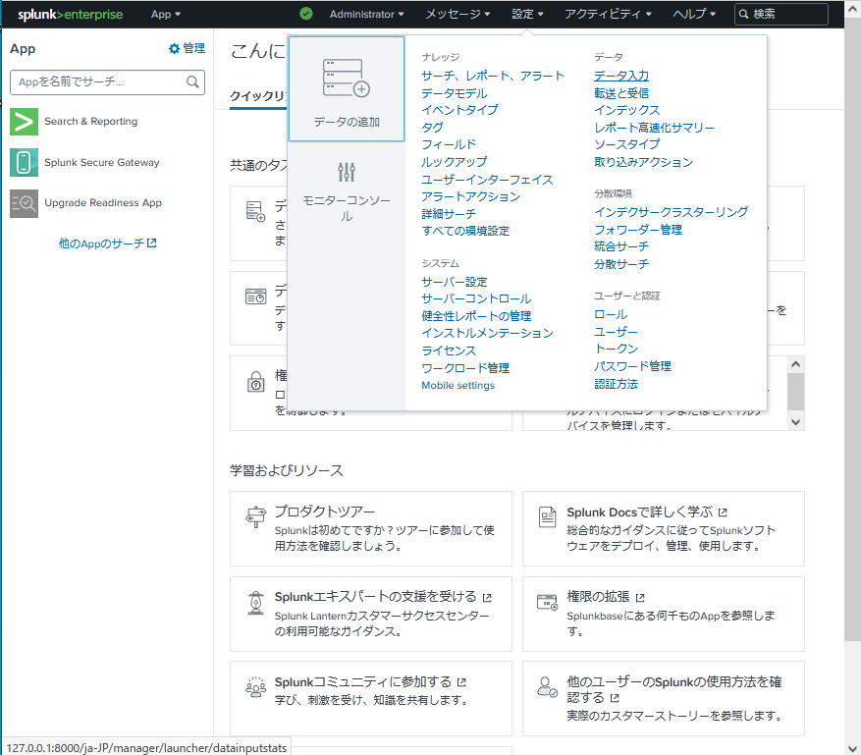The height and width of the screenshot is (755, 861).
Task: Open 転送と受信 settings
Action: [x=621, y=93]
